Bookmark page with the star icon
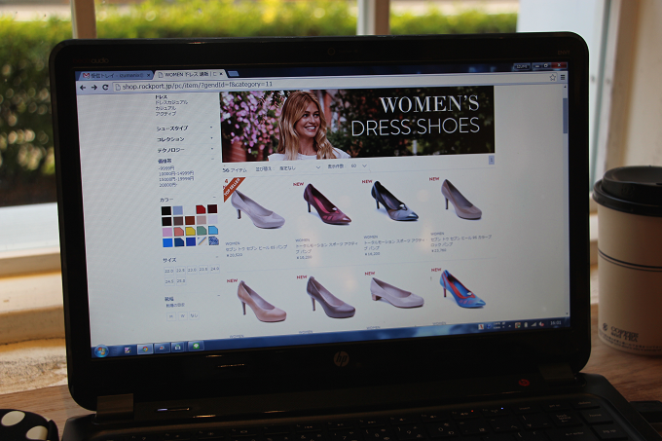 (x=551, y=77)
